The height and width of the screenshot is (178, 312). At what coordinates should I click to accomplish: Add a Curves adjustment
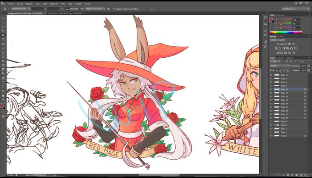click(x=286, y=44)
